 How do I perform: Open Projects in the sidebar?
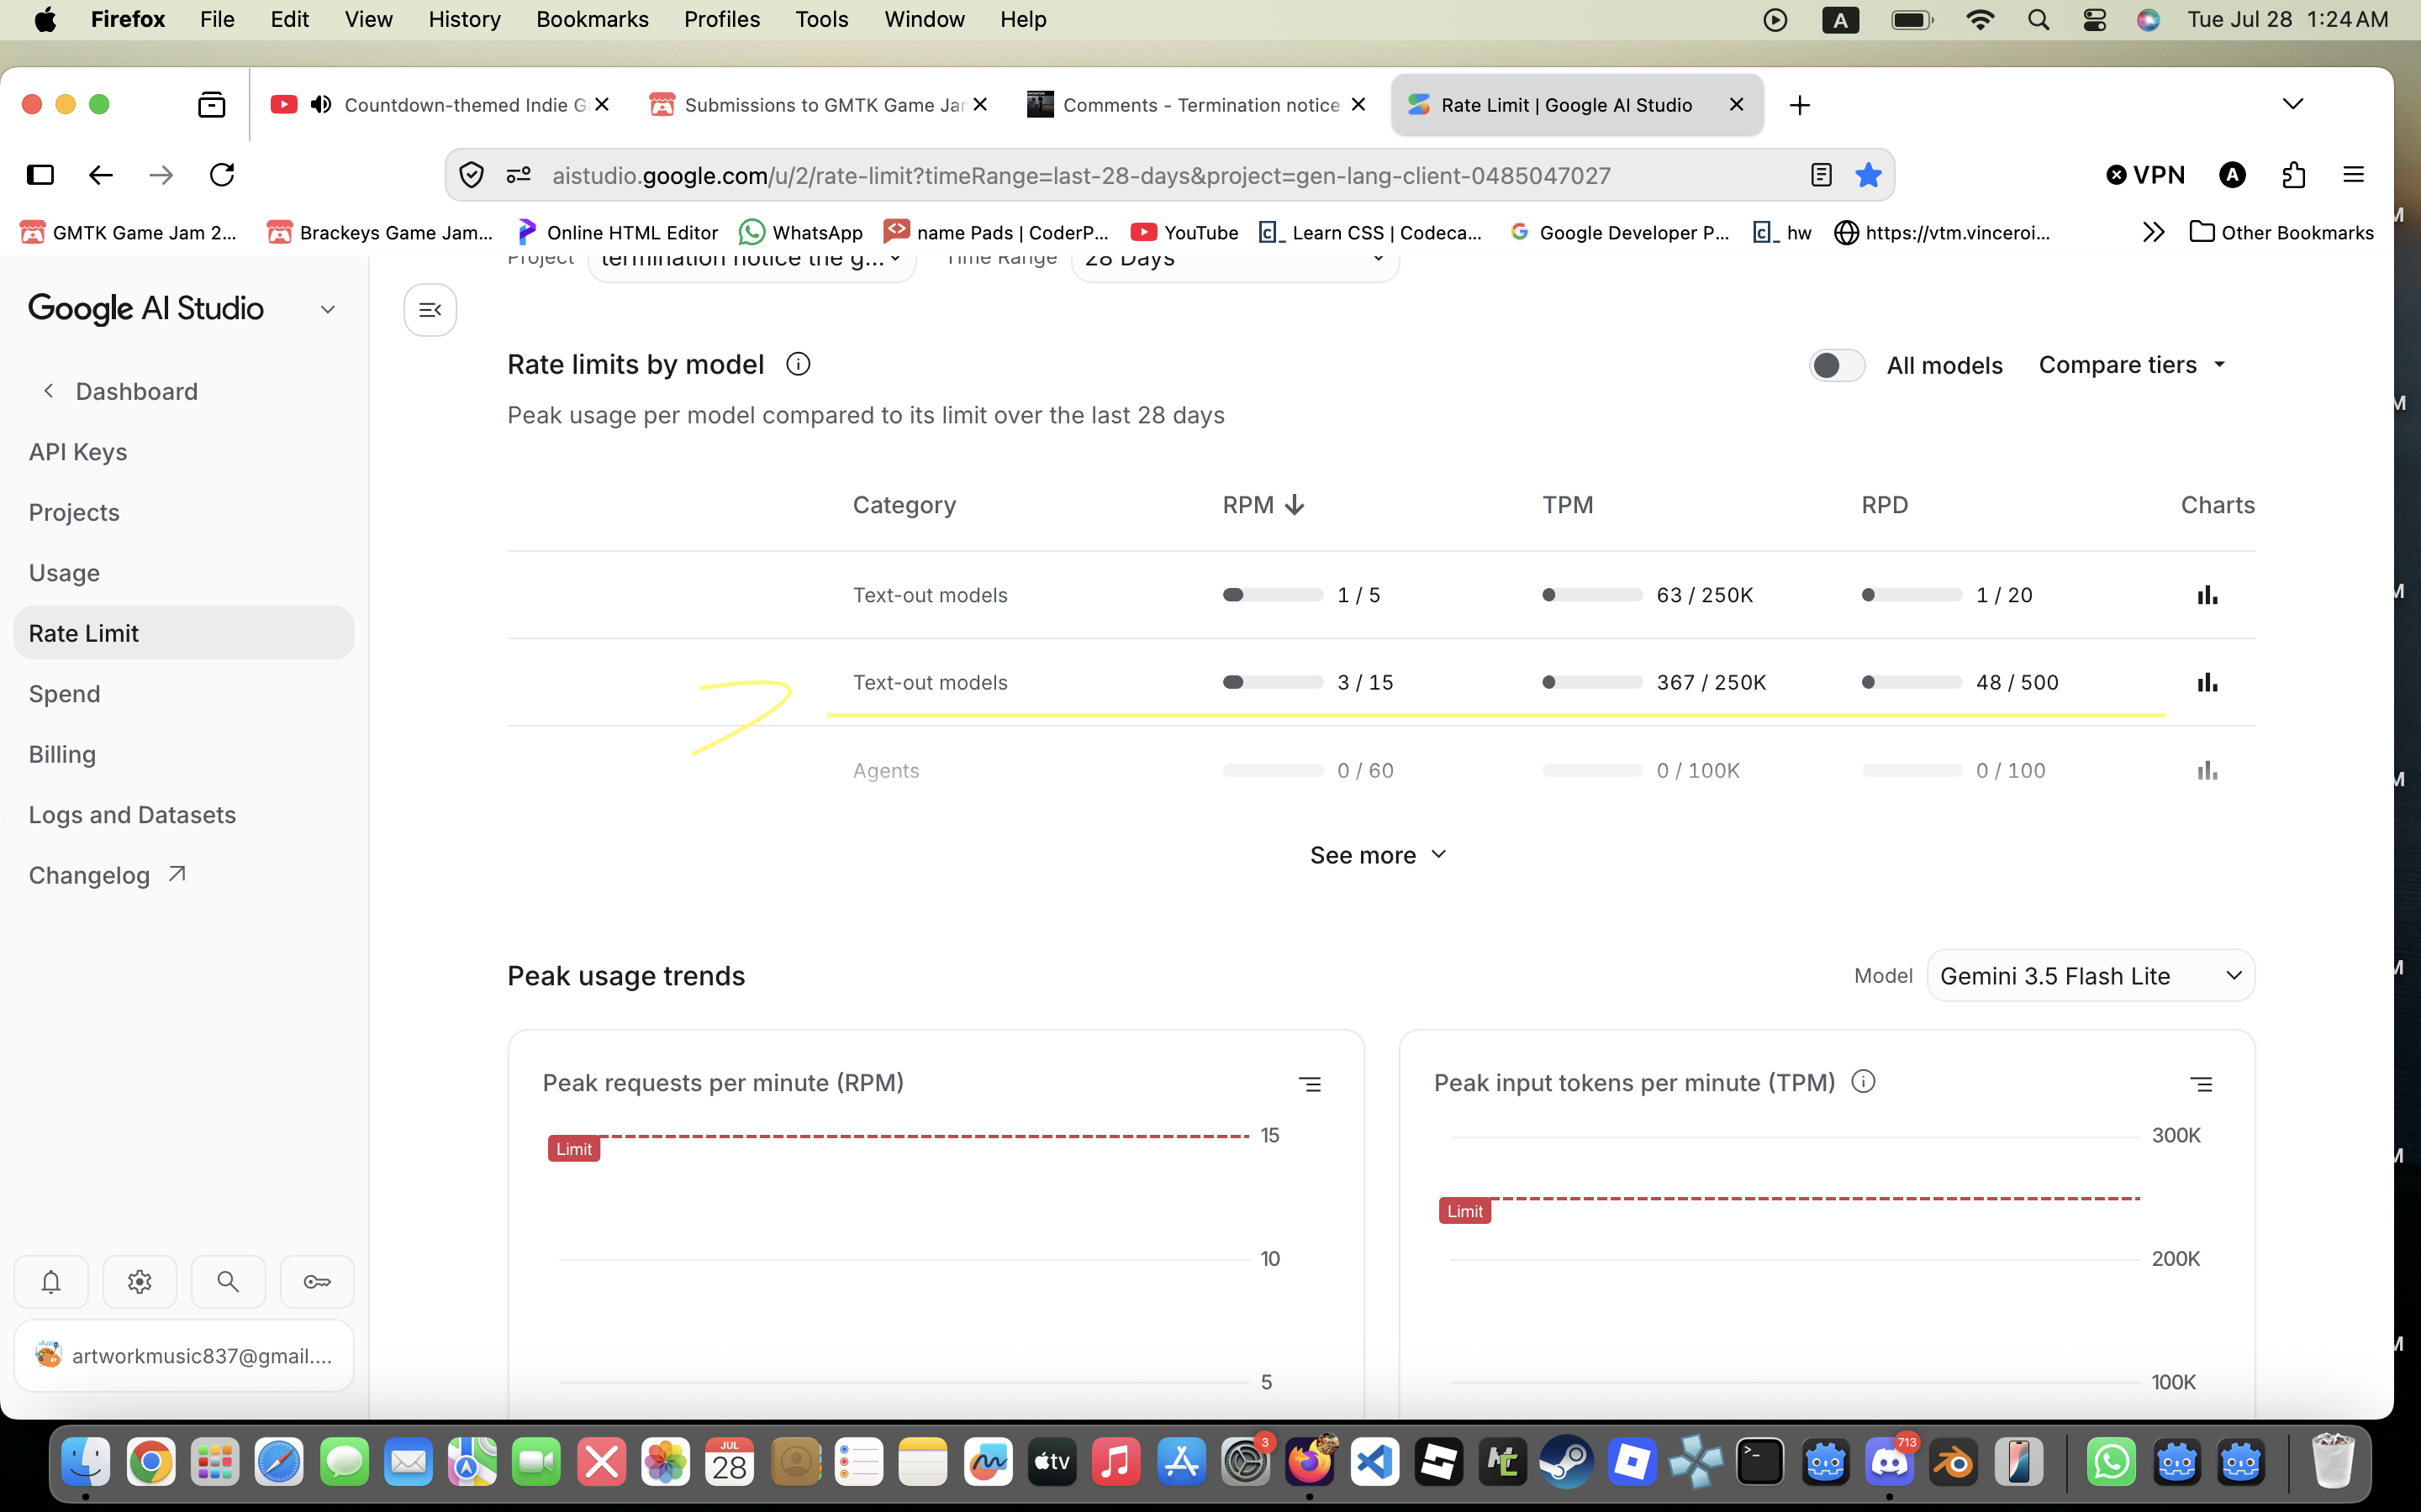[x=184, y=512]
